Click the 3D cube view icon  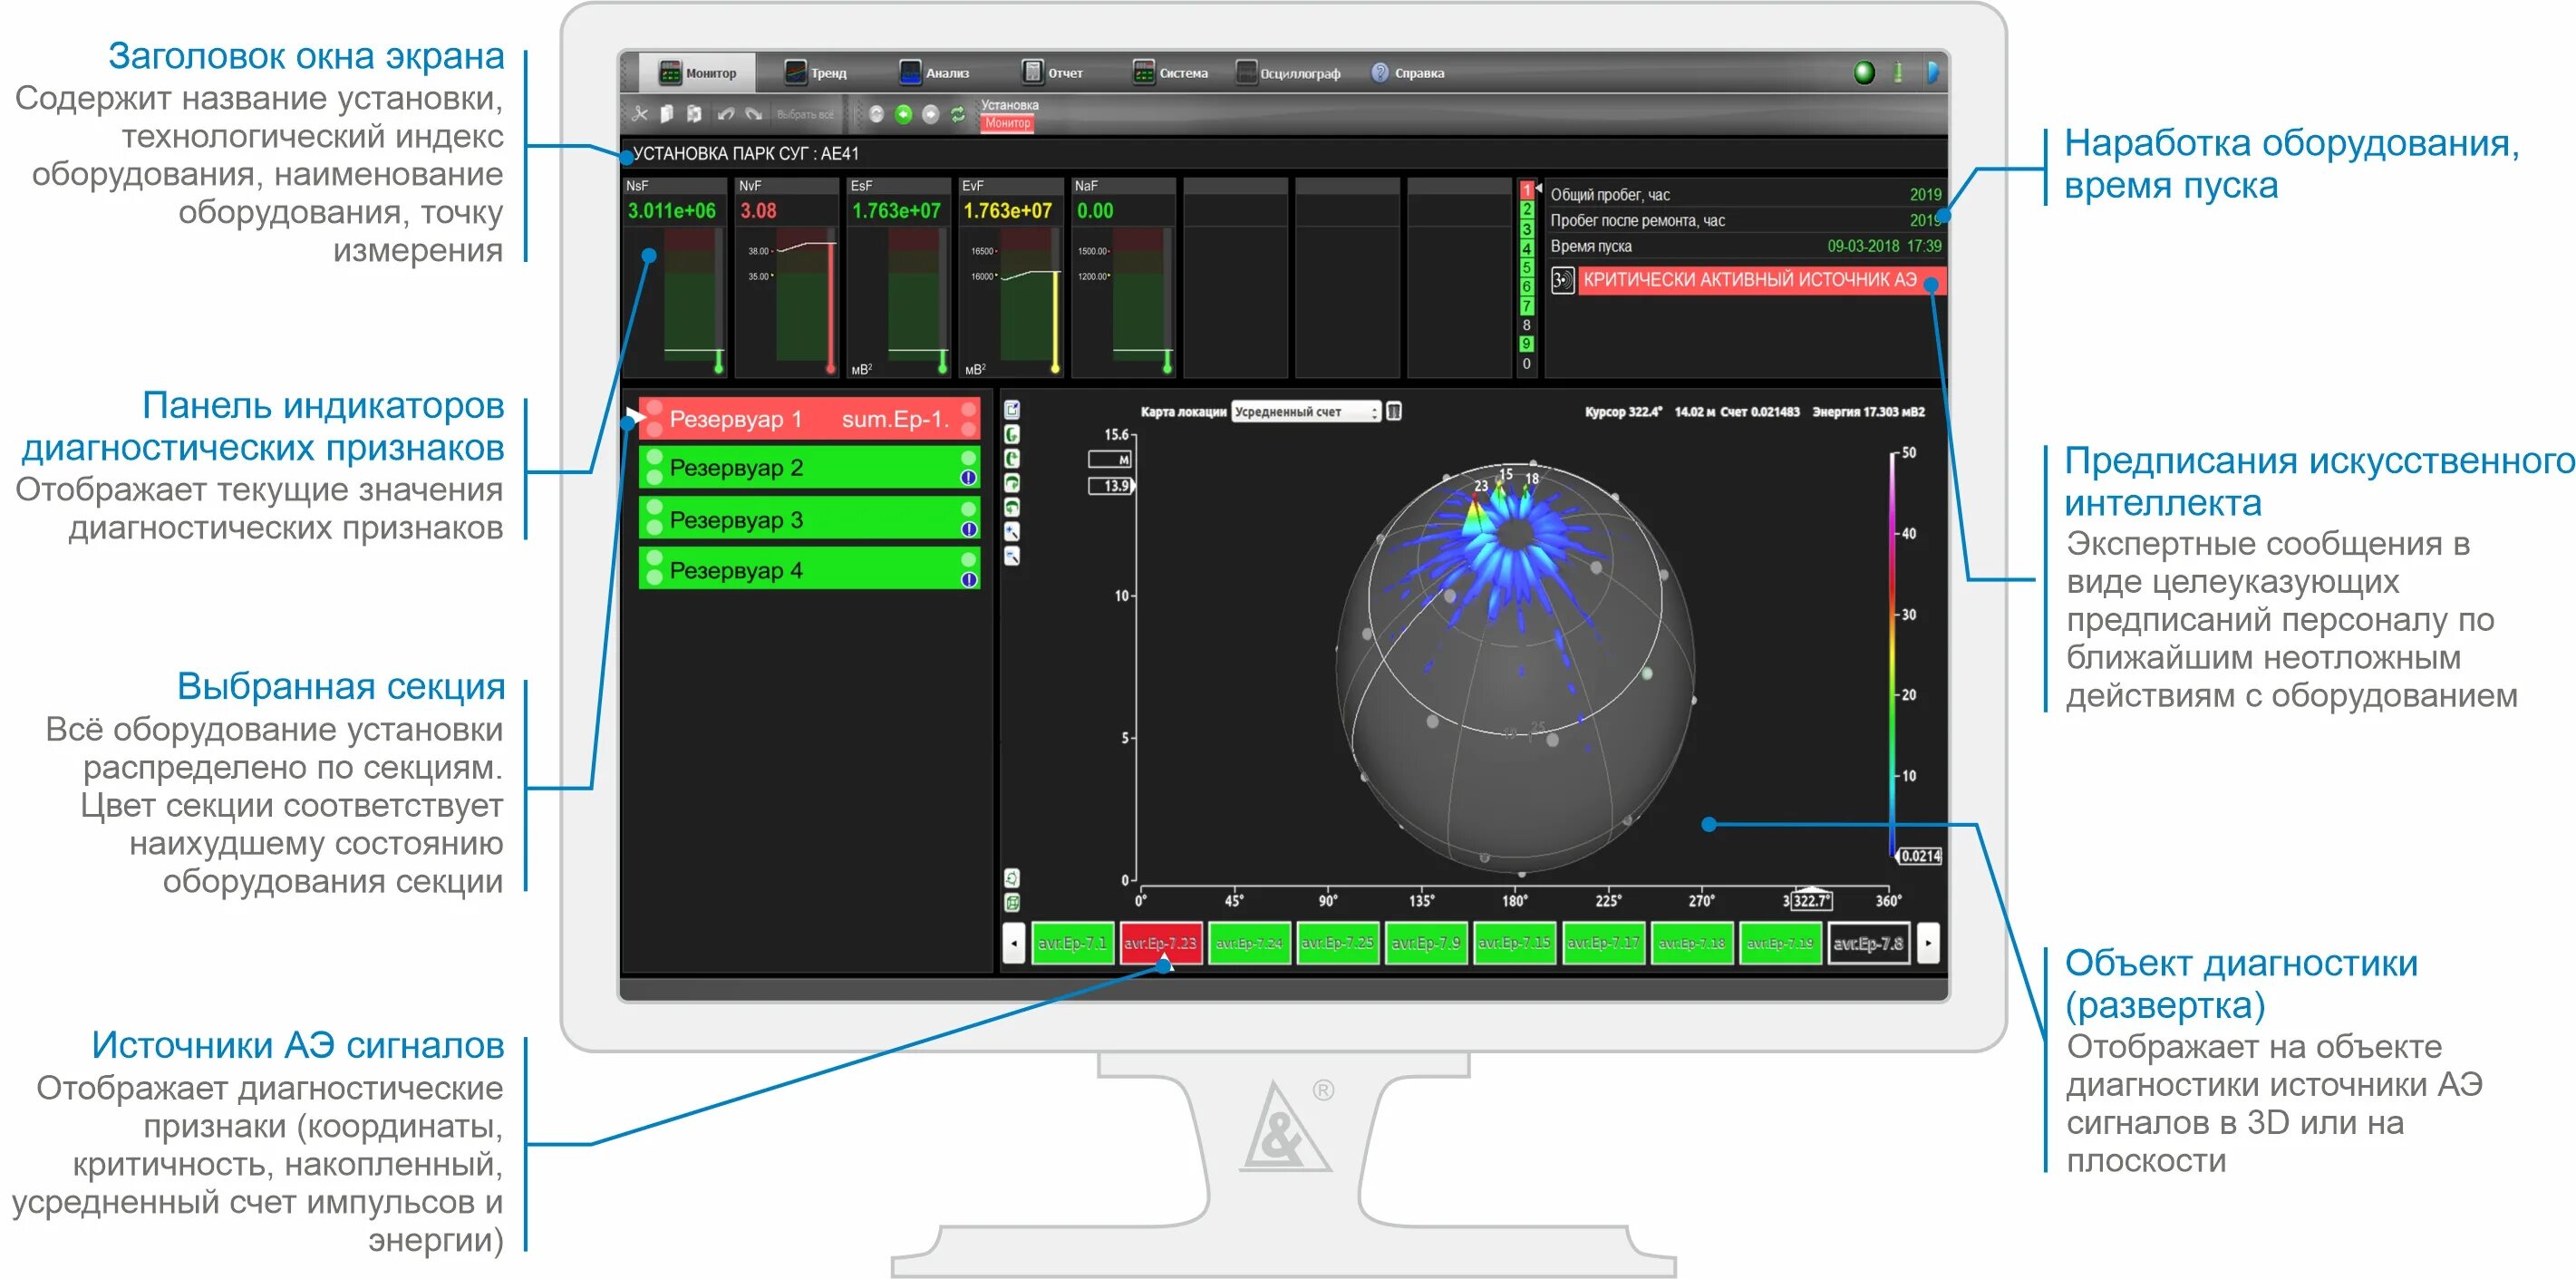pos(1012,903)
